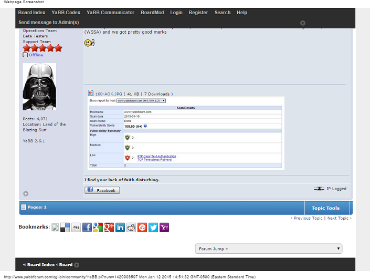Bookmark with Yahoo icon
This screenshot has width=370, height=279.
click(x=164, y=228)
